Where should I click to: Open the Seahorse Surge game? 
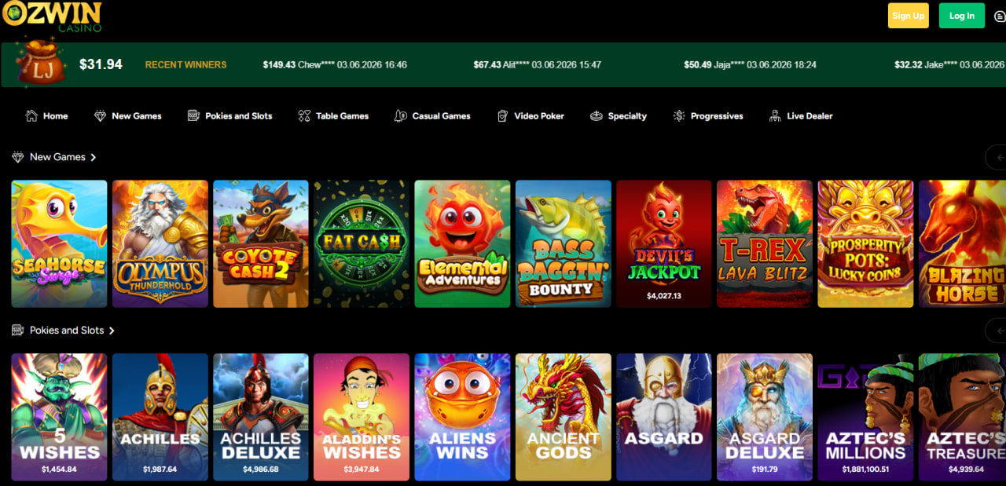pyautogui.click(x=60, y=243)
